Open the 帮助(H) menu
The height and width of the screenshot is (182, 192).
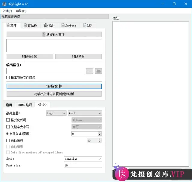tap(21, 11)
